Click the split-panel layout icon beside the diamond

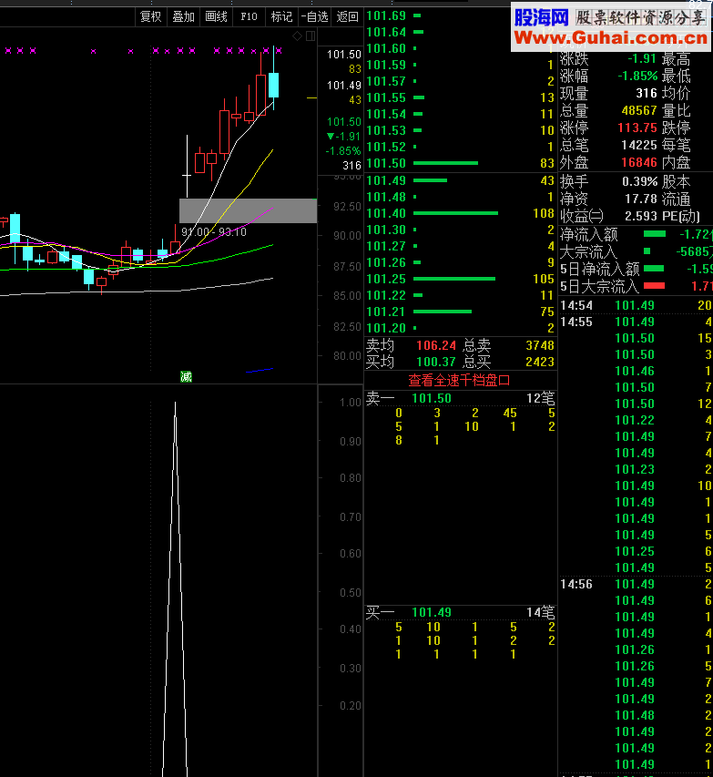point(311,36)
